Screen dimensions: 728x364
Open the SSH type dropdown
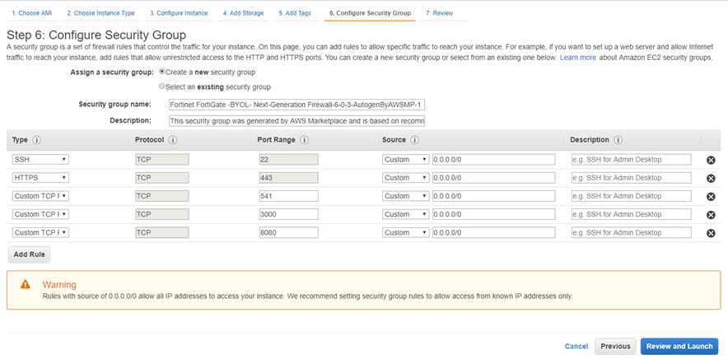click(x=40, y=160)
